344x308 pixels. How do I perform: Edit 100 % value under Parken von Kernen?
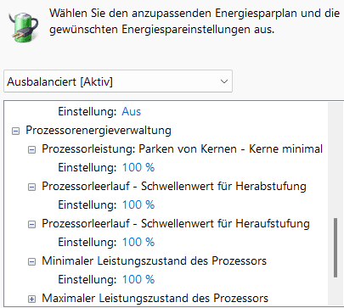click(138, 167)
